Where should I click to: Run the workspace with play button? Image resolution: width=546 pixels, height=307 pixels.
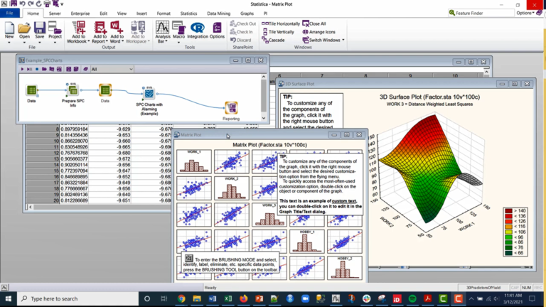point(22,69)
